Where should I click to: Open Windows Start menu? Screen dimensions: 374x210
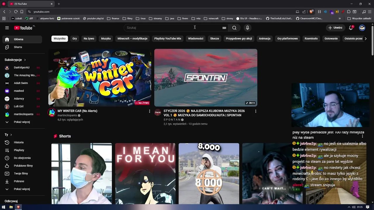4,207
